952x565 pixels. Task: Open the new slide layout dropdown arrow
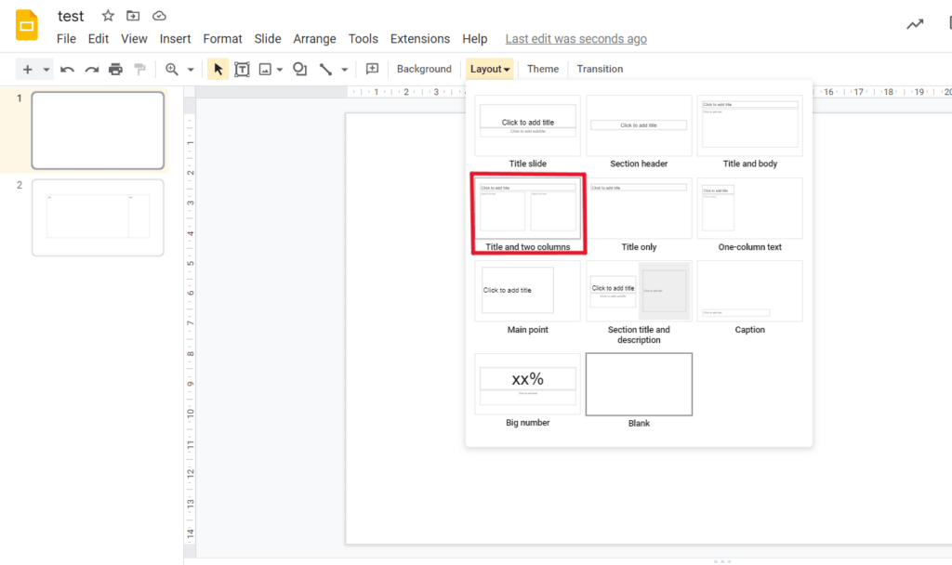(46, 69)
